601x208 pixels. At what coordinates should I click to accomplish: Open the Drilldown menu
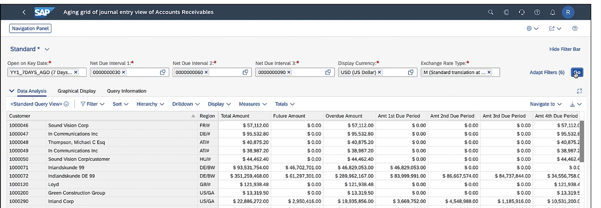[x=186, y=104]
